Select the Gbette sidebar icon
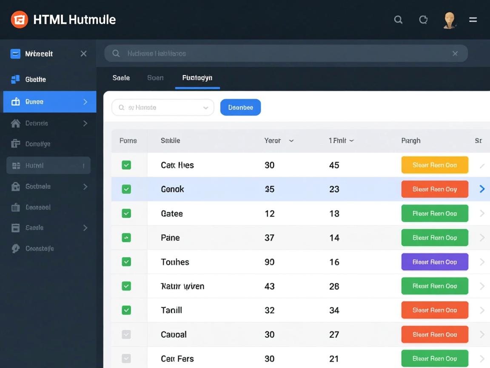 tap(15, 79)
